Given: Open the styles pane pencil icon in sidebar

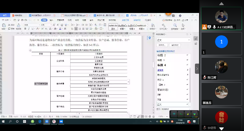Looking at the screenshot, I should pos(196,38).
